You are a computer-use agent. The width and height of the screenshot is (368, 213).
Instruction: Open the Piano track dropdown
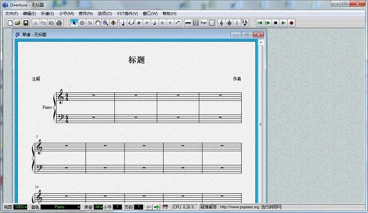[61, 207]
